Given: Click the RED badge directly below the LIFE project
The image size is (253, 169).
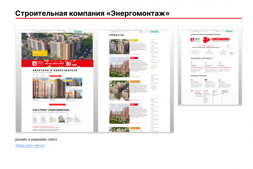Looking at the screenshot, I should 134,58.
